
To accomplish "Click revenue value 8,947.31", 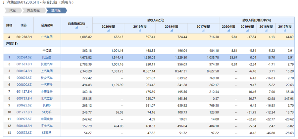I will 180,71.
